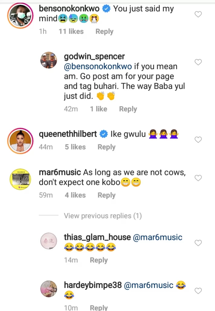The width and height of the screenshot is (215, 311).
Task: Open godwin_spencer's profile avatar
Action: click(x=49, y=60)
